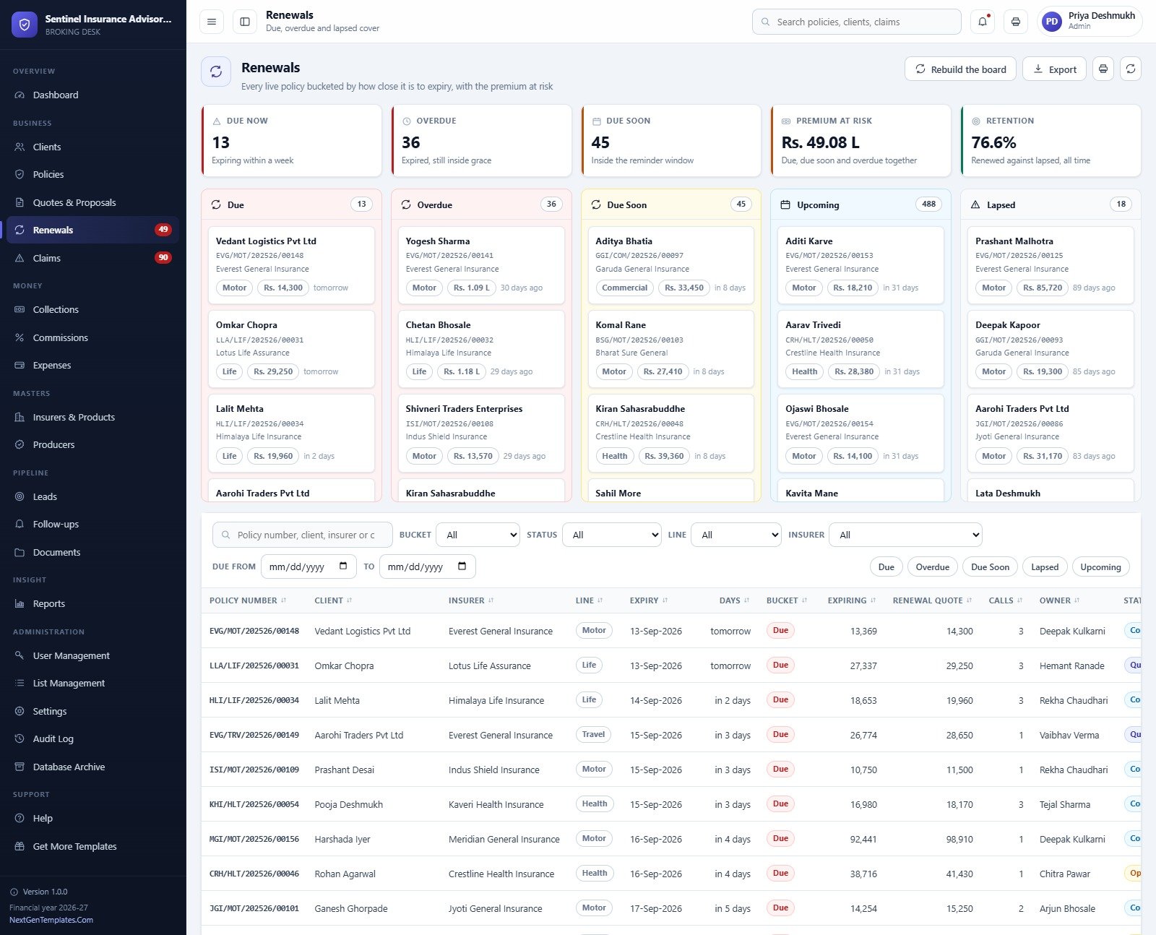Click the Settings gear icon in sidebar
The height and width of the screenshot is (935, 1156).
click(x=20, y=712)
